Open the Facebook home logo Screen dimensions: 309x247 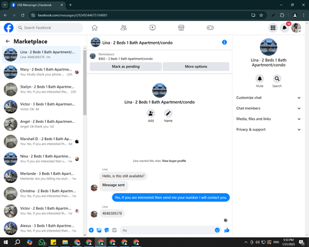(9, 28)
